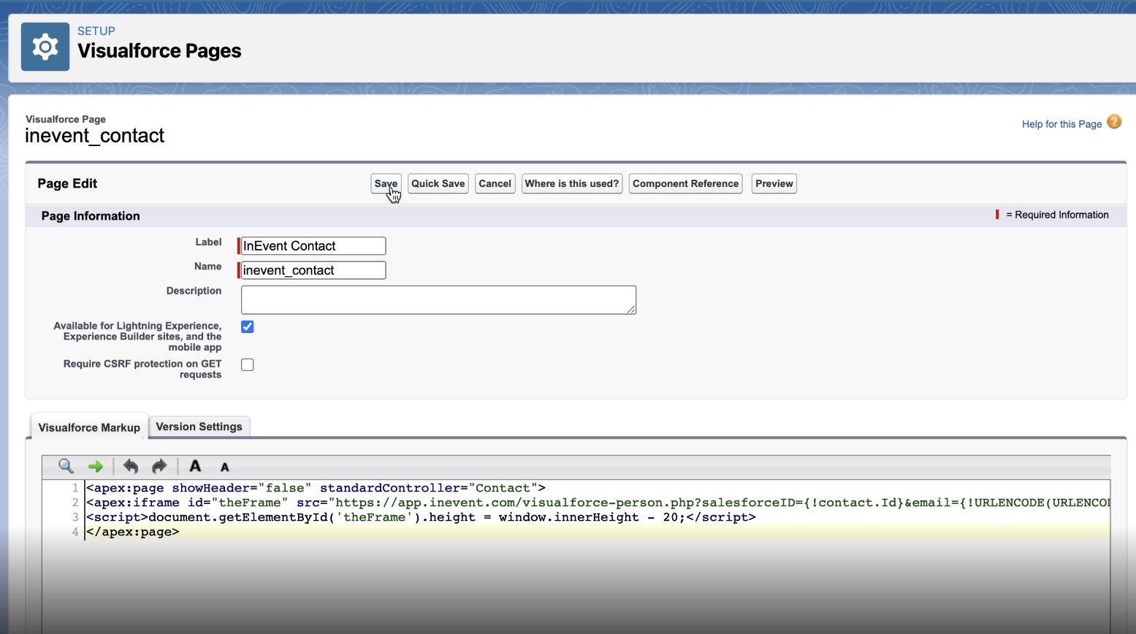Screen dimensions: 1136x634
Task: Undo the last edit in markup editor
Action: [x=131, y=466]
